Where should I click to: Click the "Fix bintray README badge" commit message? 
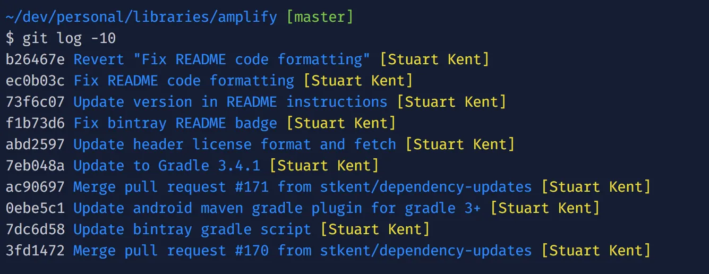click(x=175, y=123)
